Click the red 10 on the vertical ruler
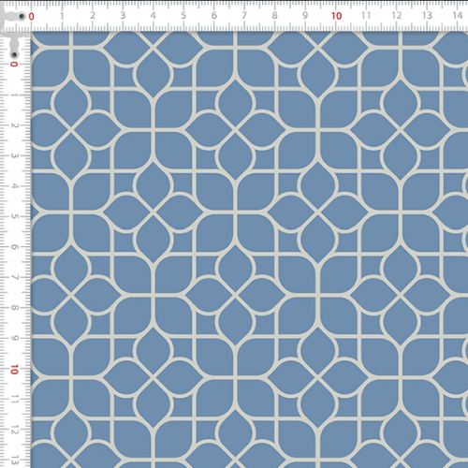468x468 pixels. [14, 370]
